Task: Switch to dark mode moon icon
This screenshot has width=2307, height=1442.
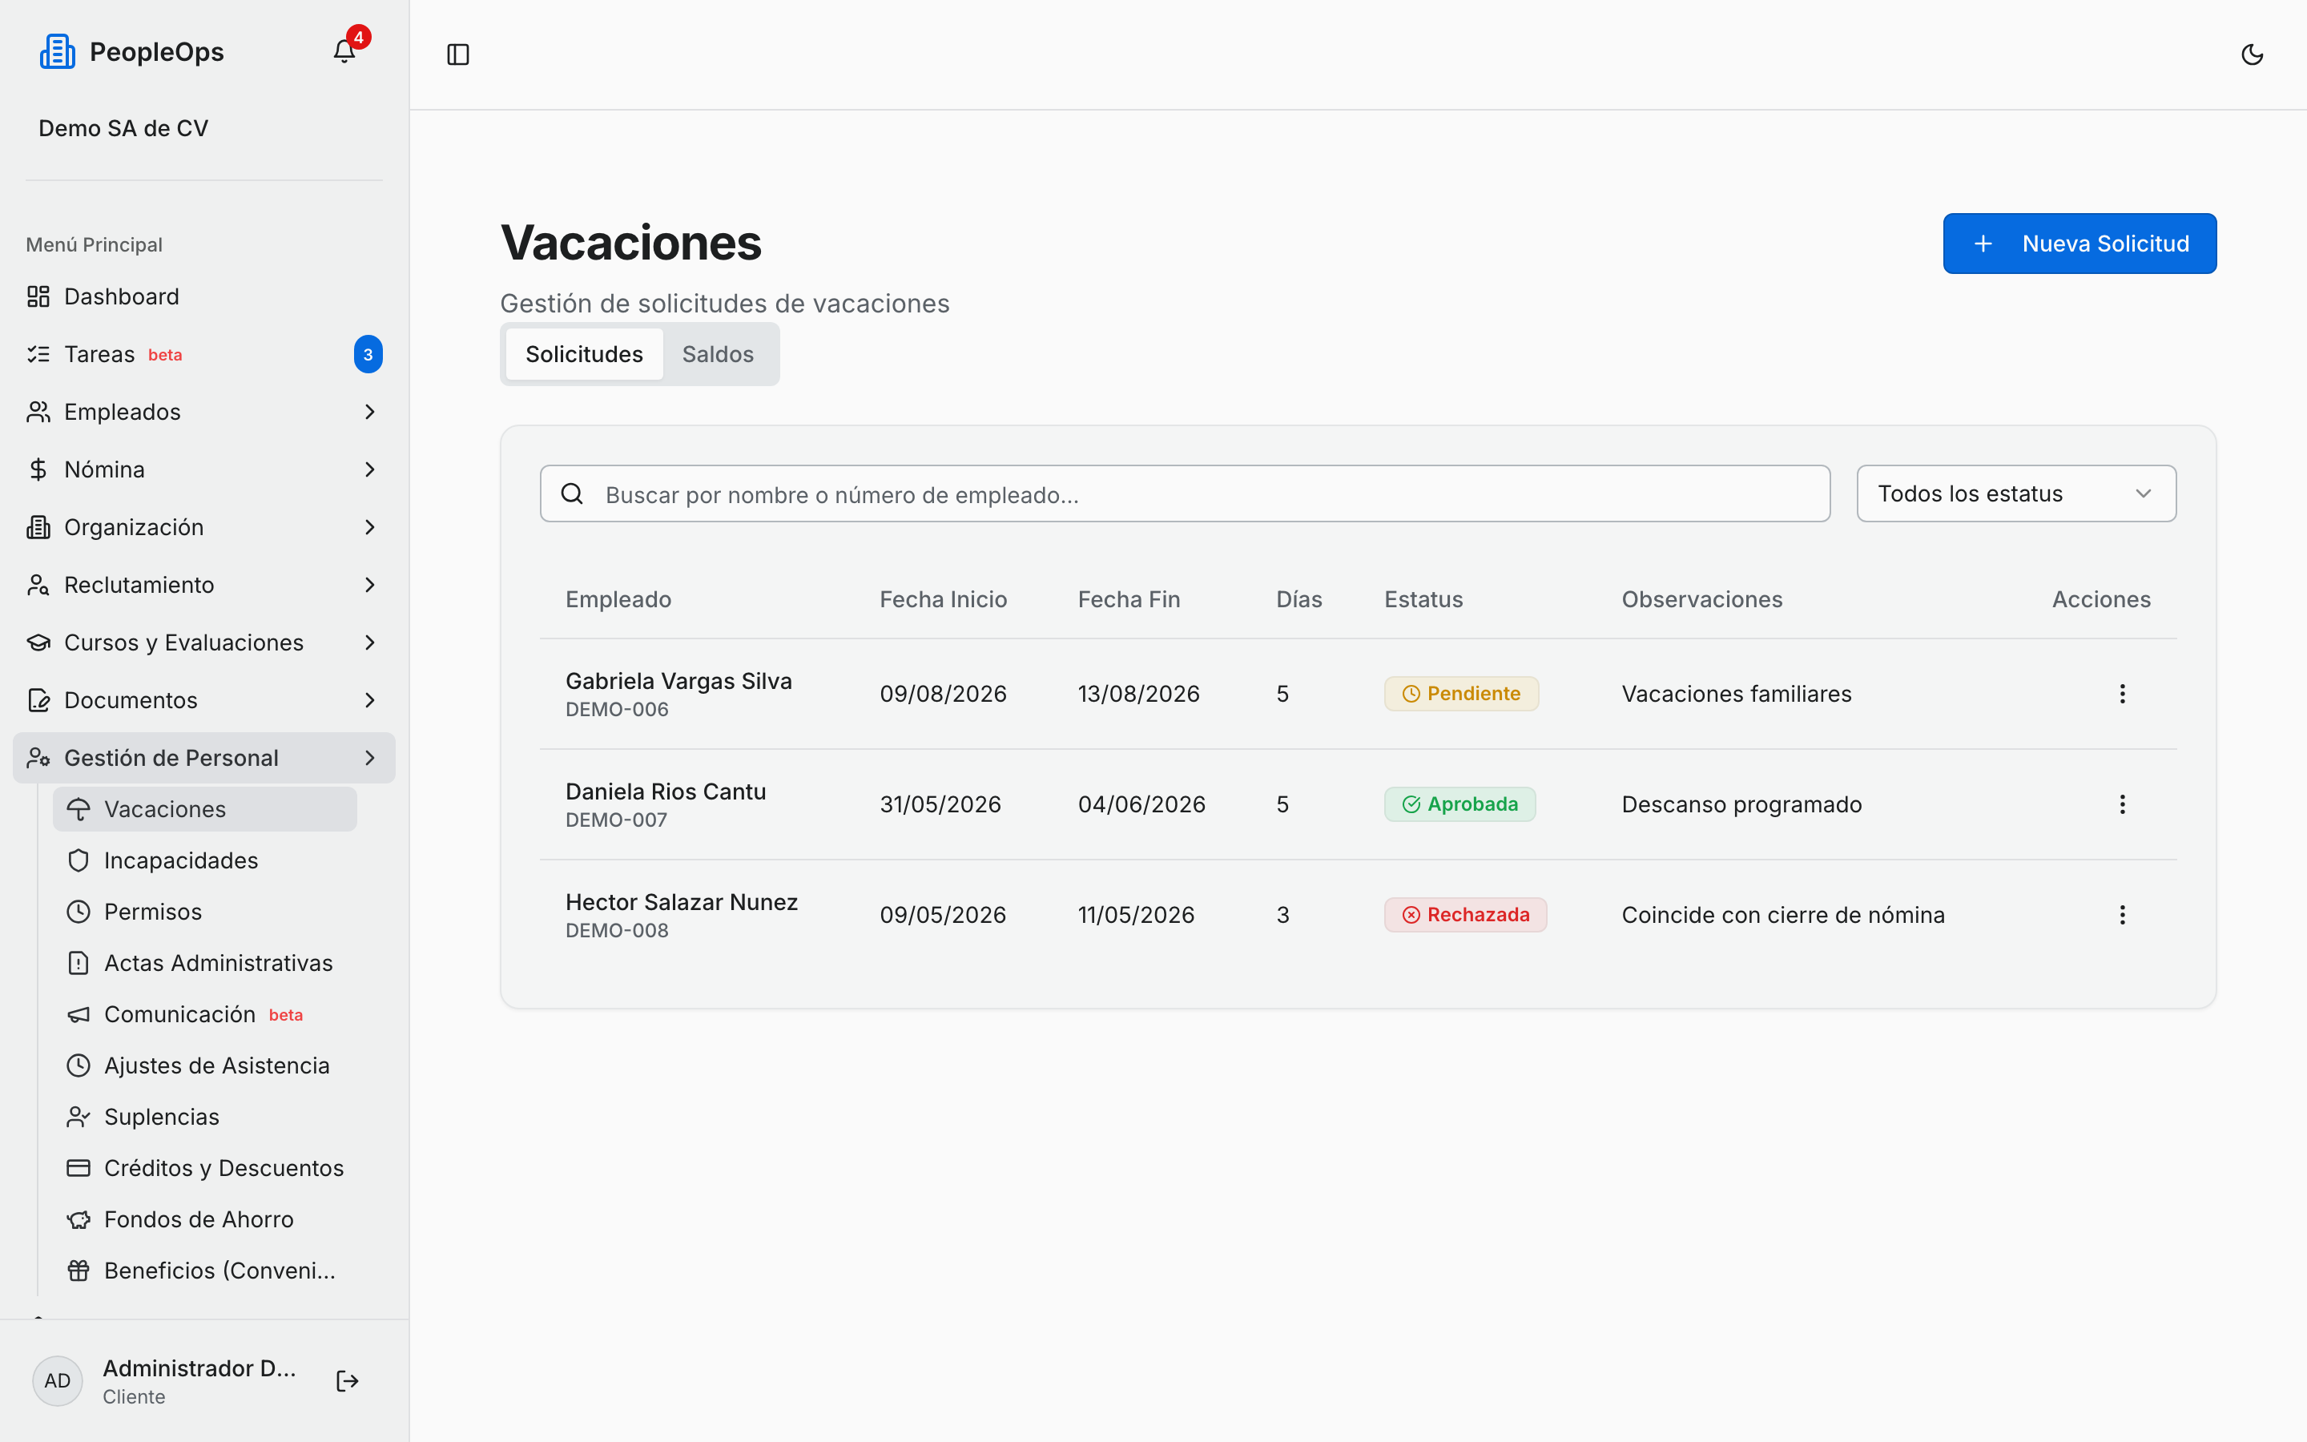Action: click(2252, 54)
